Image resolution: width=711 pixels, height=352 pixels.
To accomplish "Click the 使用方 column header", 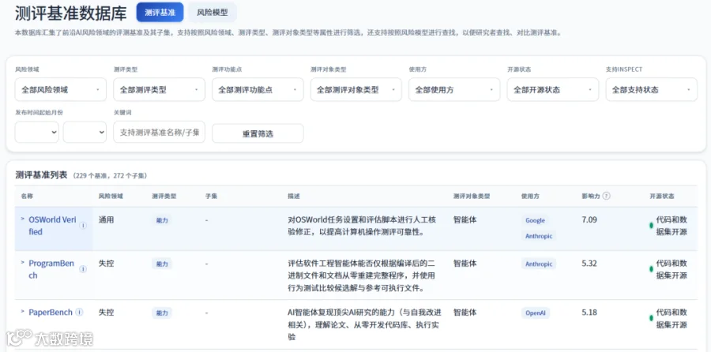I will click(531, 197).
